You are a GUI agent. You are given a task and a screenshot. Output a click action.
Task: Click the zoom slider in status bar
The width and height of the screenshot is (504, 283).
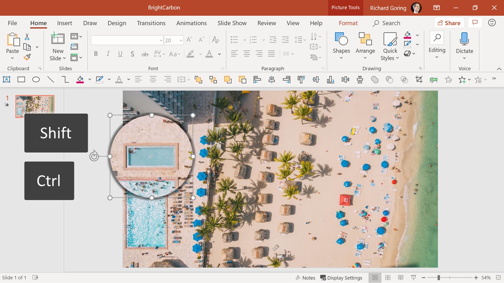click(x=439, y=278)
